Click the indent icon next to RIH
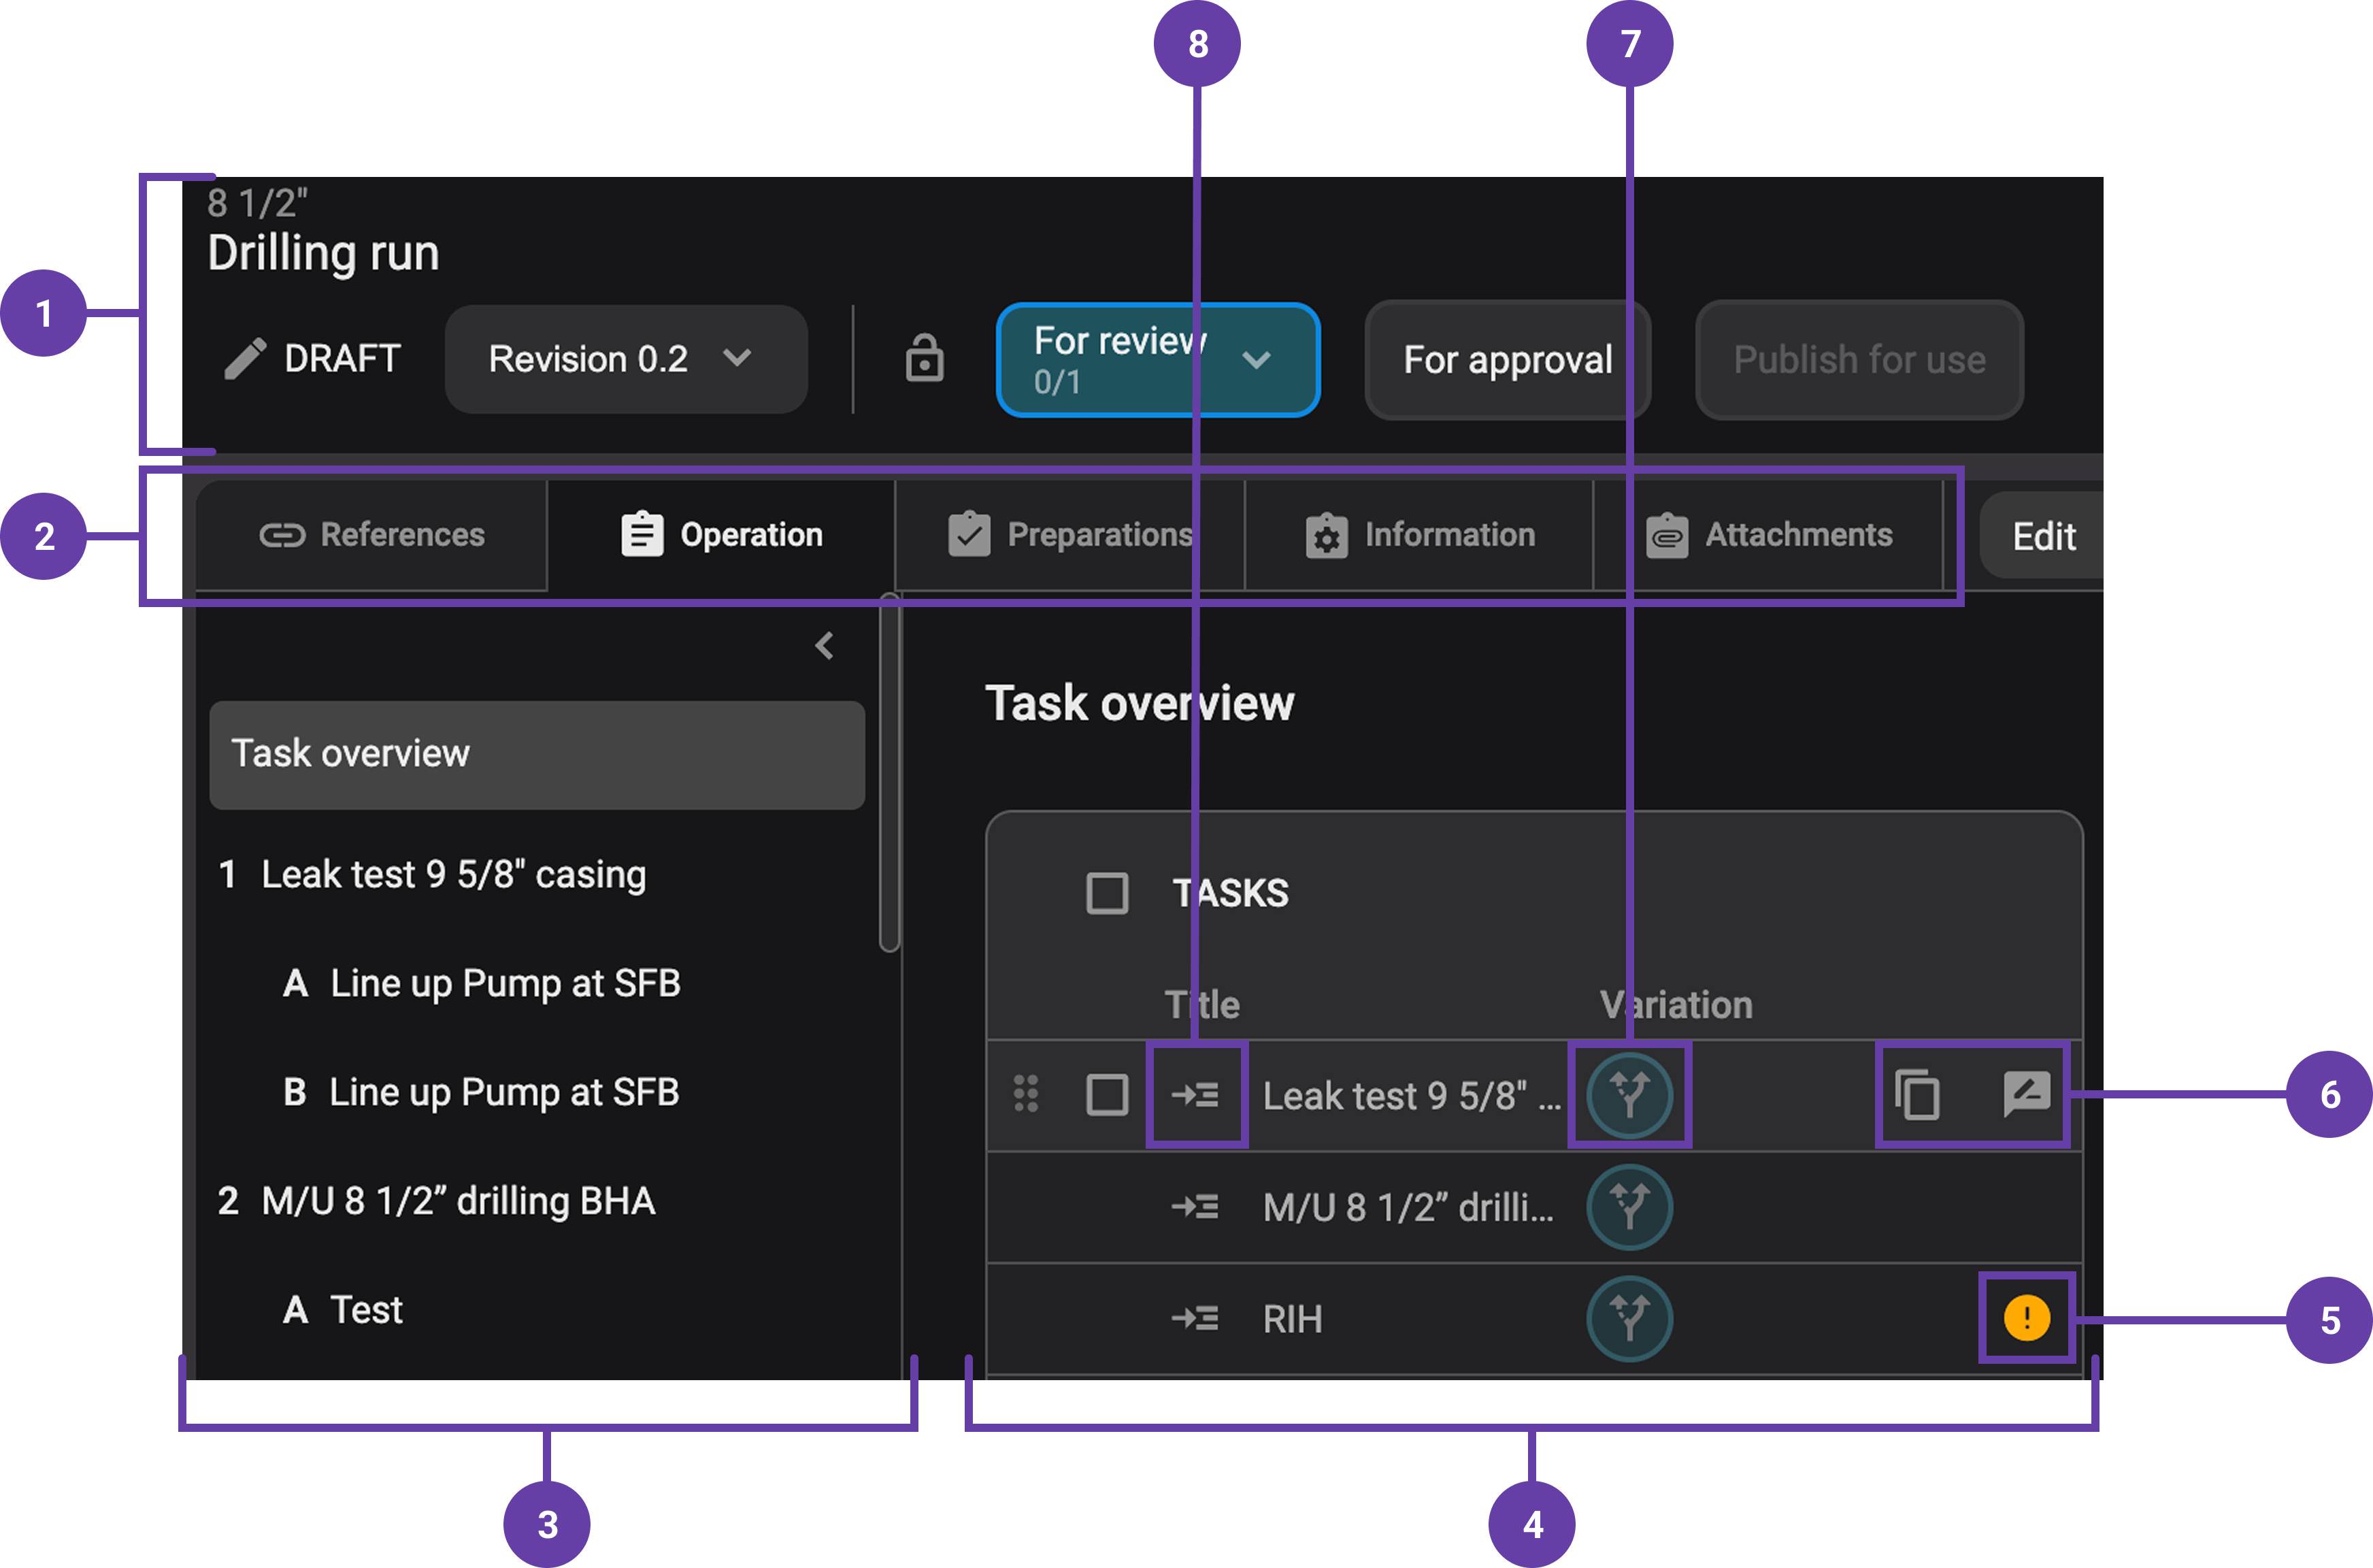 pyautogui.click(x=1195, y=1318)
